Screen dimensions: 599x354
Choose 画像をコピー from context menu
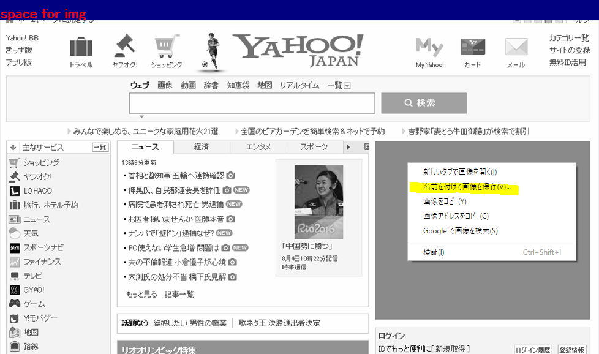492,201
